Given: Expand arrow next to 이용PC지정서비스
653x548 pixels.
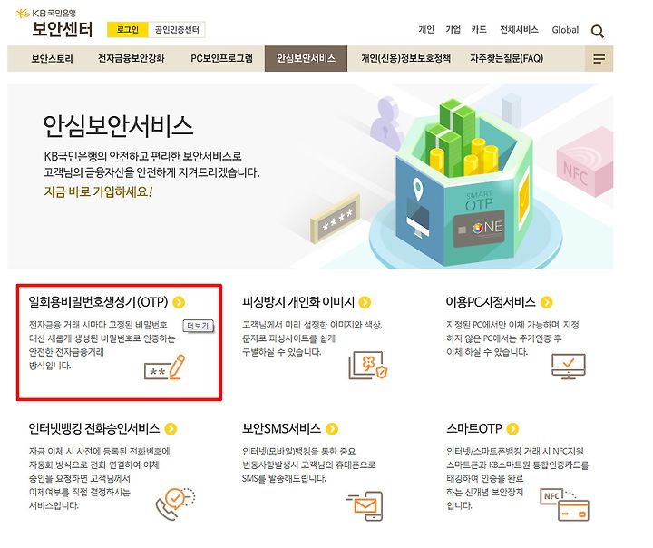Looking at the screenshot, I should pos(546,302).
